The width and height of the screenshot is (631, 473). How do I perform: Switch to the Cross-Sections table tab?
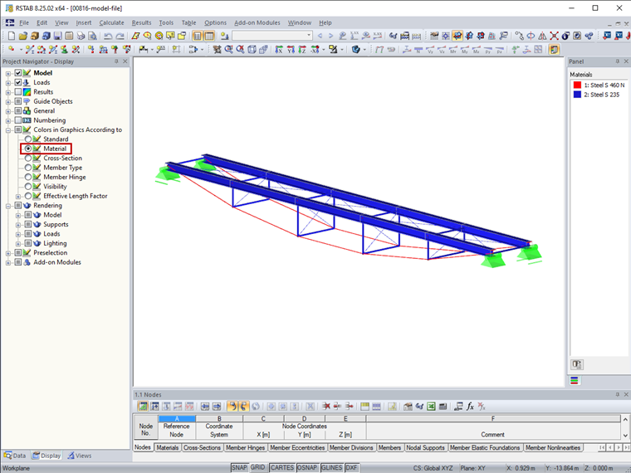[x=202, y=447]
